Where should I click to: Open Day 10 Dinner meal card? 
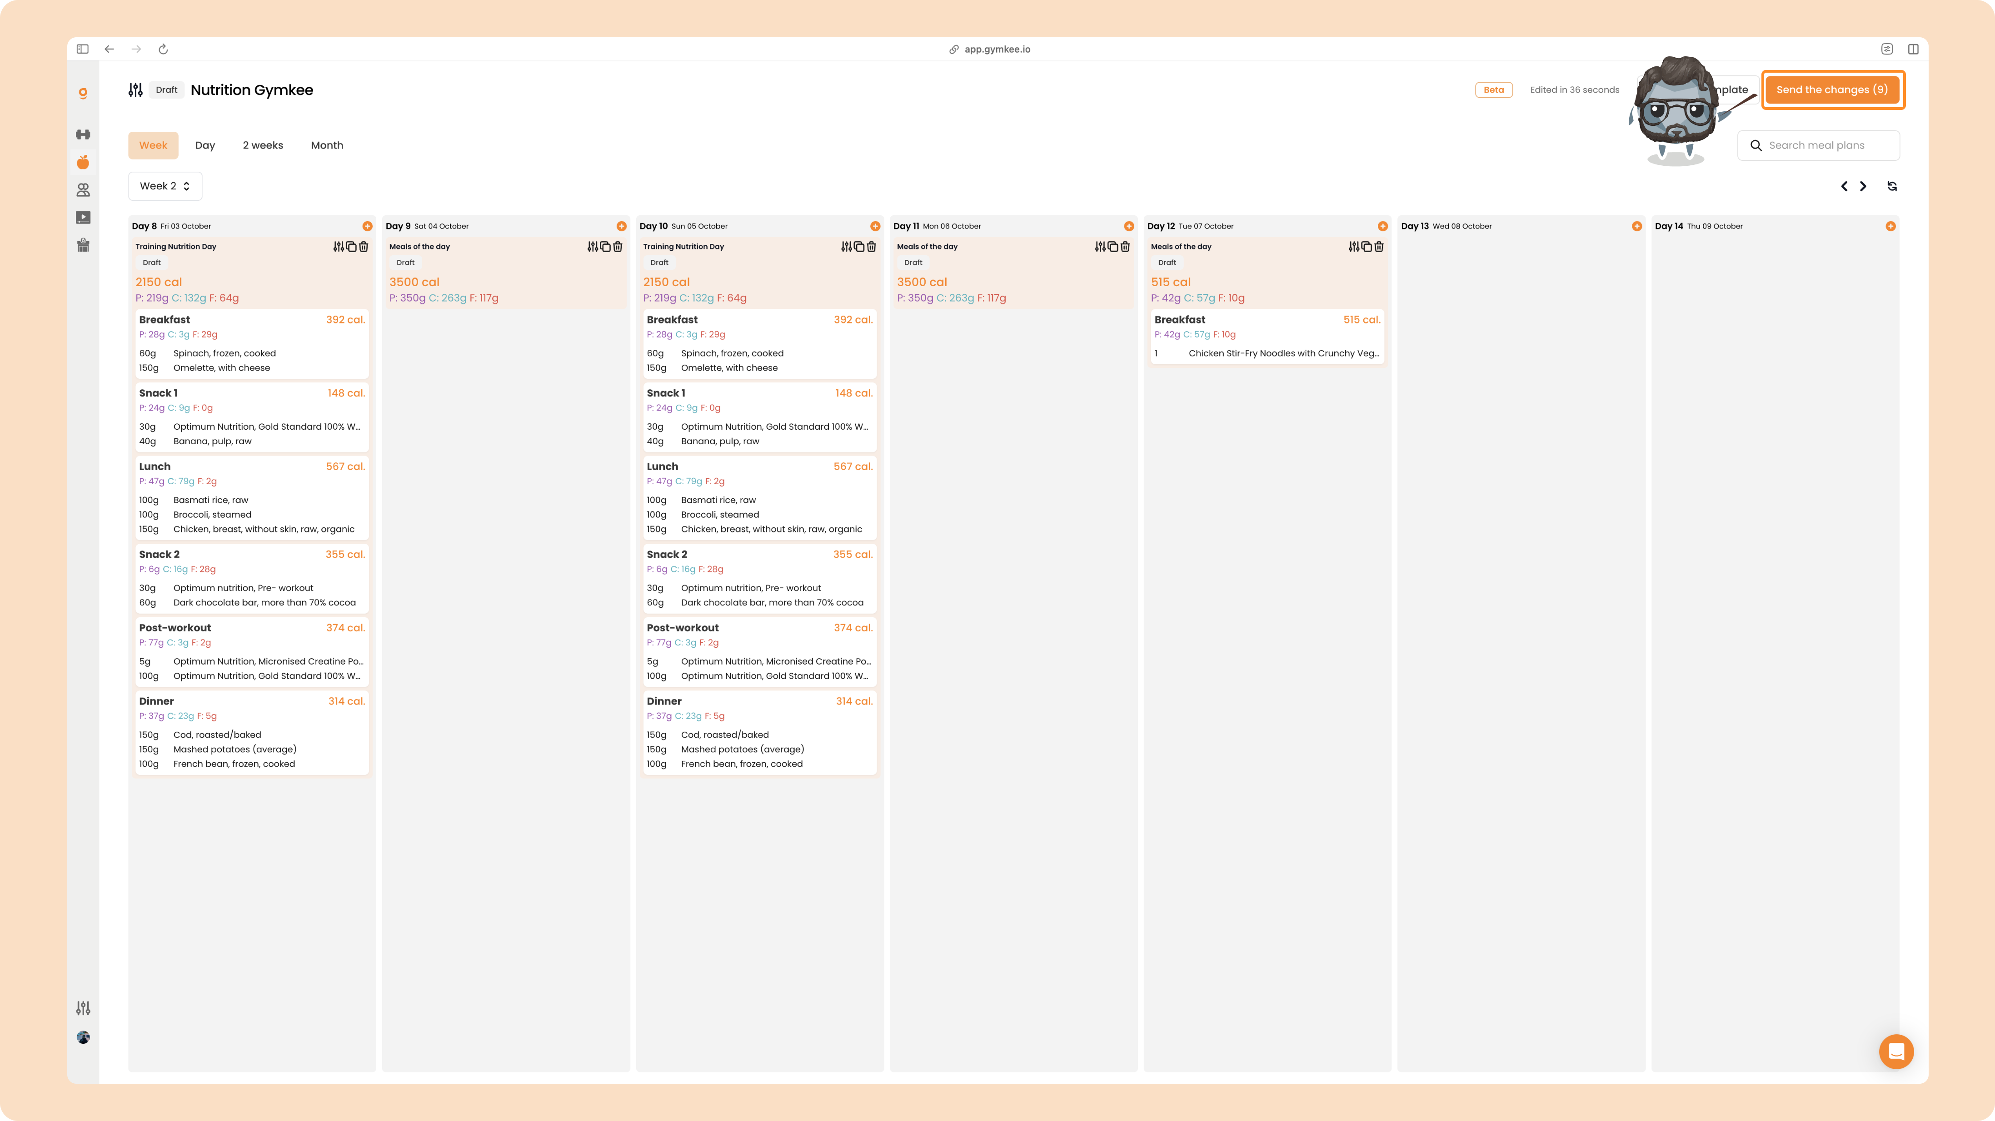(x=760, y=732)
